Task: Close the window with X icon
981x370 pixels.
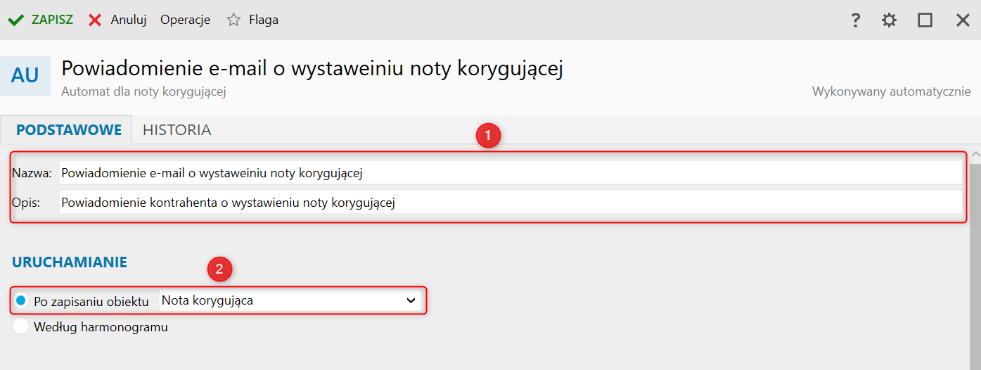Action: click(963, 20)
